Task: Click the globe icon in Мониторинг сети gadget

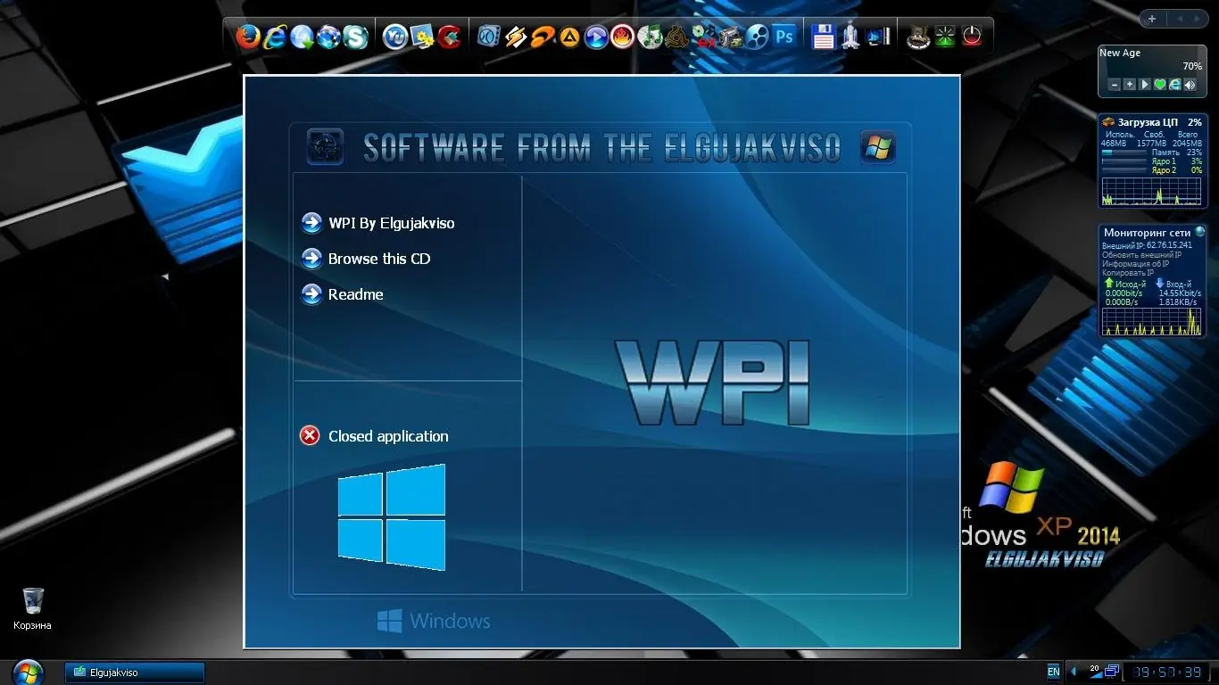Action: tap(1199, 232)
